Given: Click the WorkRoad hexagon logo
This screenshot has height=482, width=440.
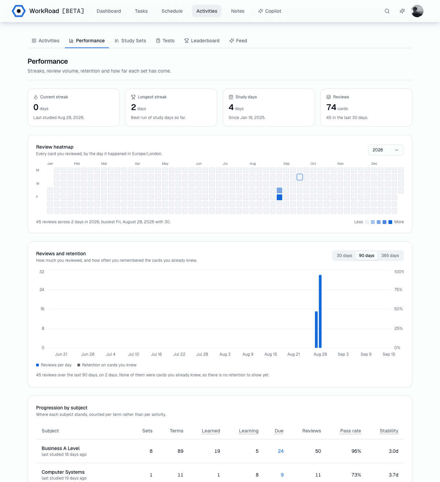Looking at the screenshot, I should [19, 11].
